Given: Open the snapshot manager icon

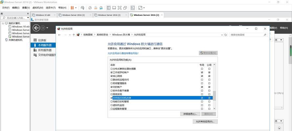Looking at the screenshot, I should (x=101, y=8).
